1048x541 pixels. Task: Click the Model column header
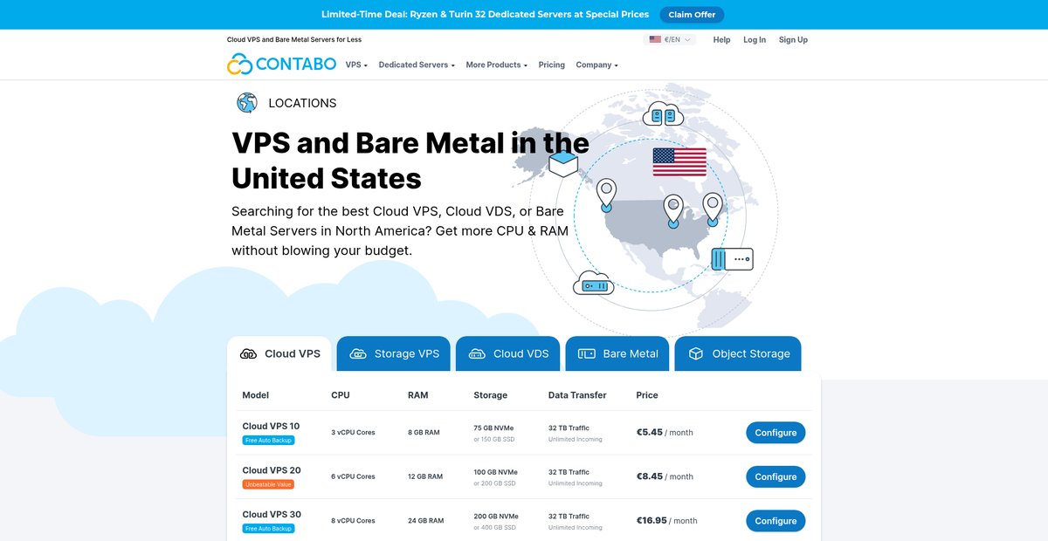pos(256,395)
